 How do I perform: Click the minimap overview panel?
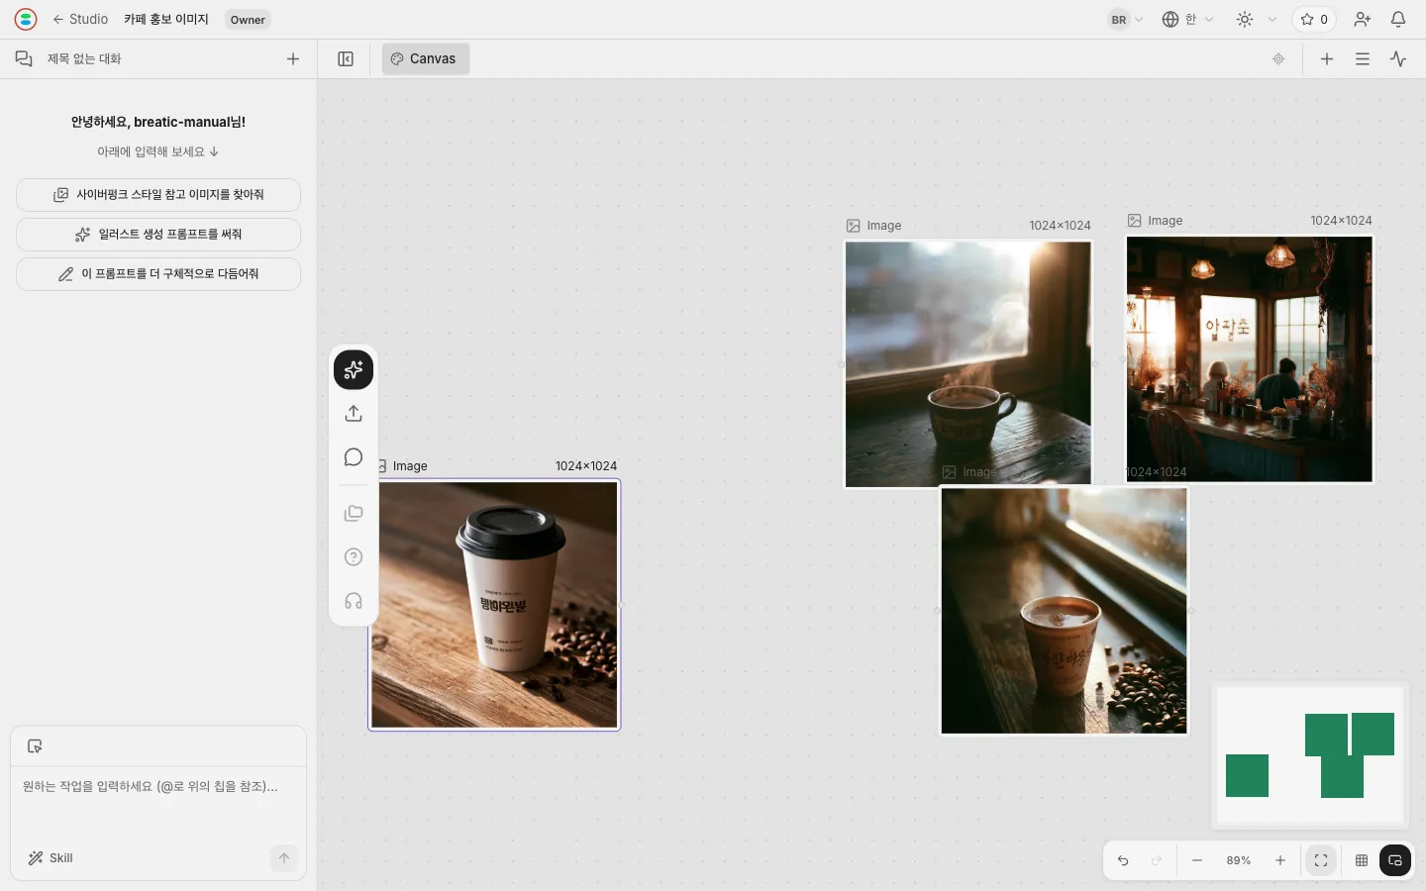coord(1310,756)
